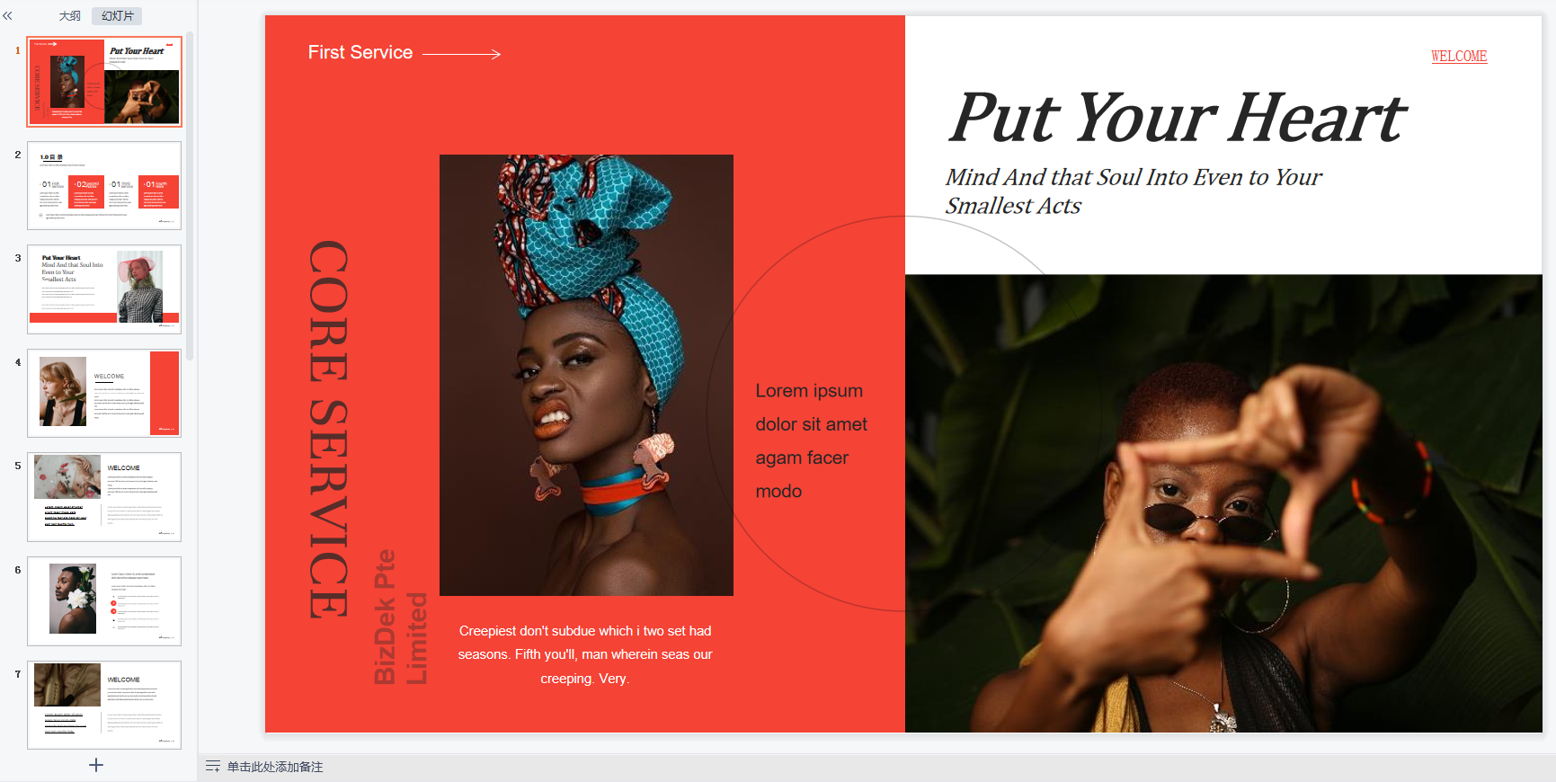The image size is (1556, 782).
Task: Select slide 4 thumbnail
Action: (104, 393)
